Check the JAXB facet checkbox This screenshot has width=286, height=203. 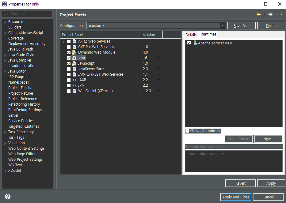click(69, 80)
